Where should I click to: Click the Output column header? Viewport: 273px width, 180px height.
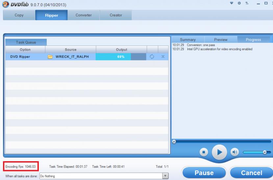121,50
